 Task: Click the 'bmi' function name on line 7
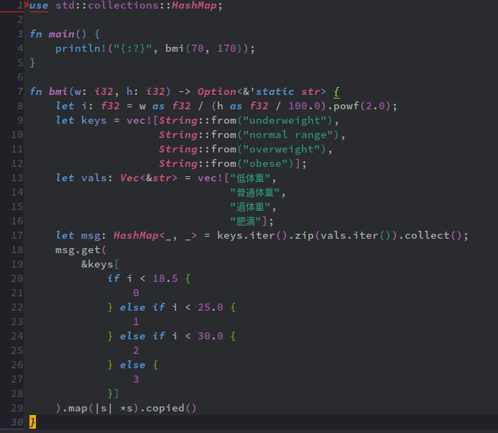tap(58, 91)
